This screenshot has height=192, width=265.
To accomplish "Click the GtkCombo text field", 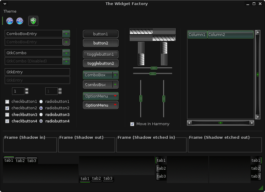I will (34, 53).
